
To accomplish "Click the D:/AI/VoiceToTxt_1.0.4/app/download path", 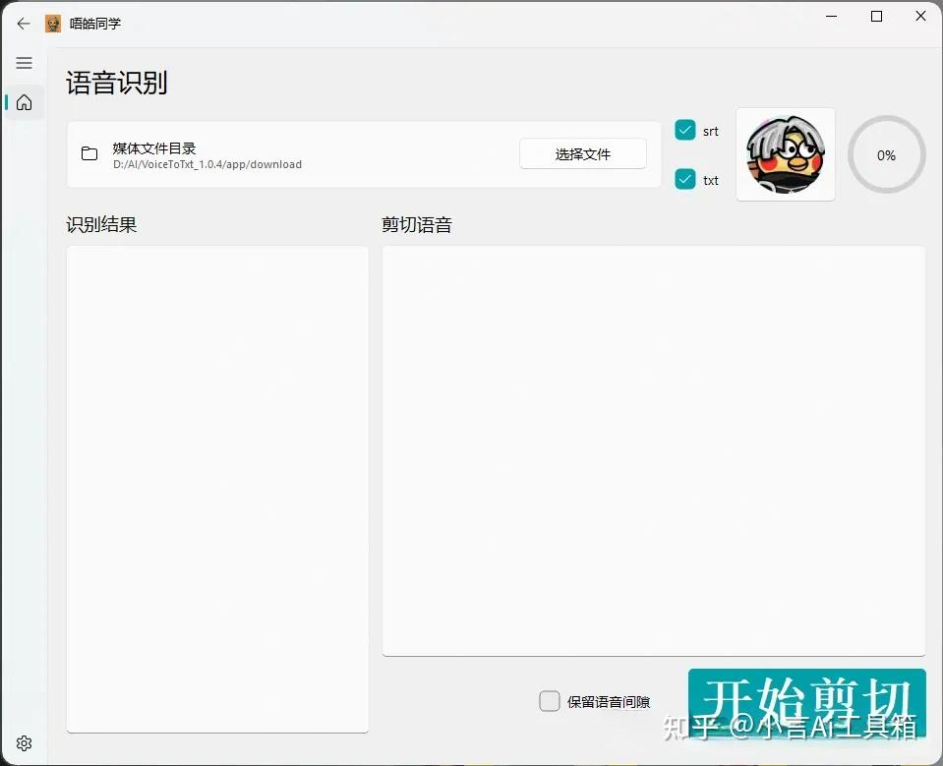I will coord(207,164).
